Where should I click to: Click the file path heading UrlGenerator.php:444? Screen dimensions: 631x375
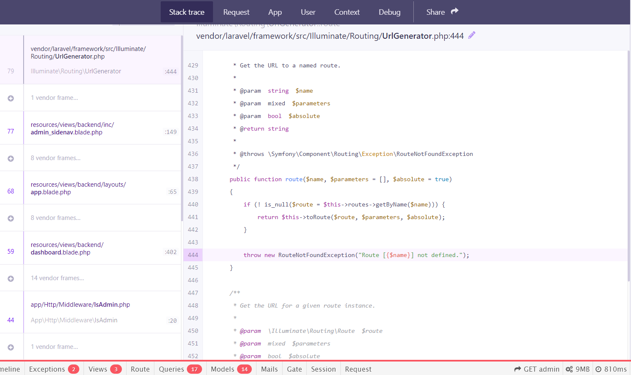[330, 36]
